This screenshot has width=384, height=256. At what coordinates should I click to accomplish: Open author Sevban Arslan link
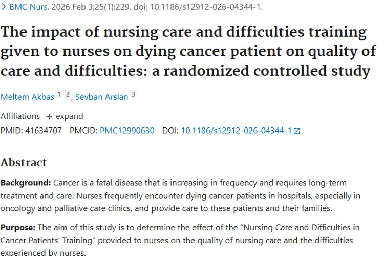[102, 97]
